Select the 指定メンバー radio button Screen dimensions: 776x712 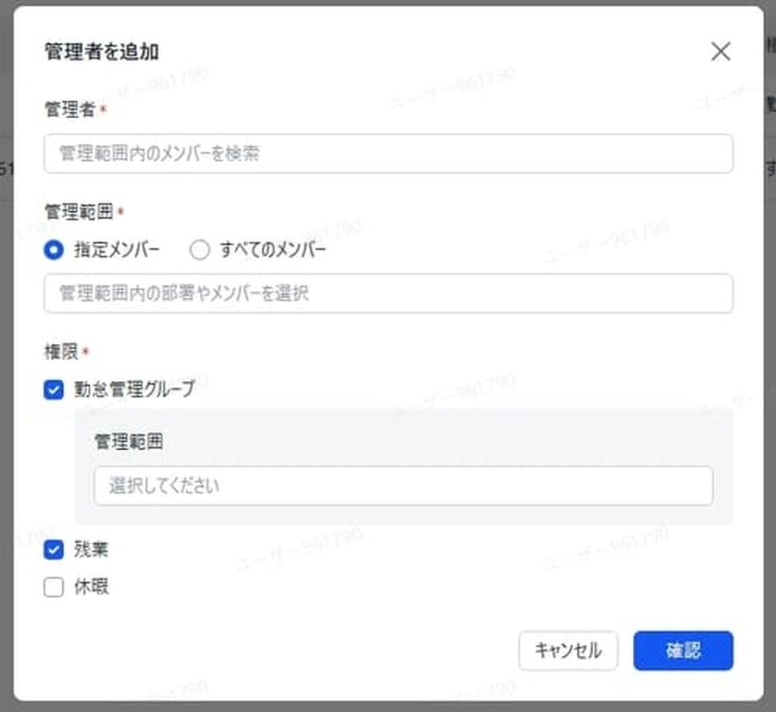53,250
